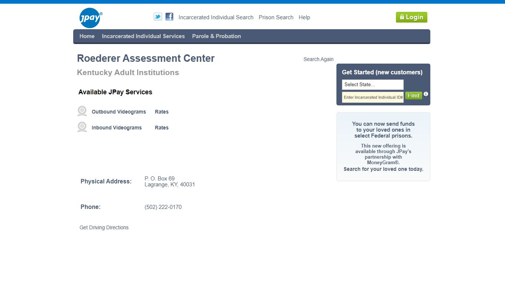The width and height of the screenshot is (505, 284).
Task: Open Parole & Probation menu
Action: tap(217, 36)
